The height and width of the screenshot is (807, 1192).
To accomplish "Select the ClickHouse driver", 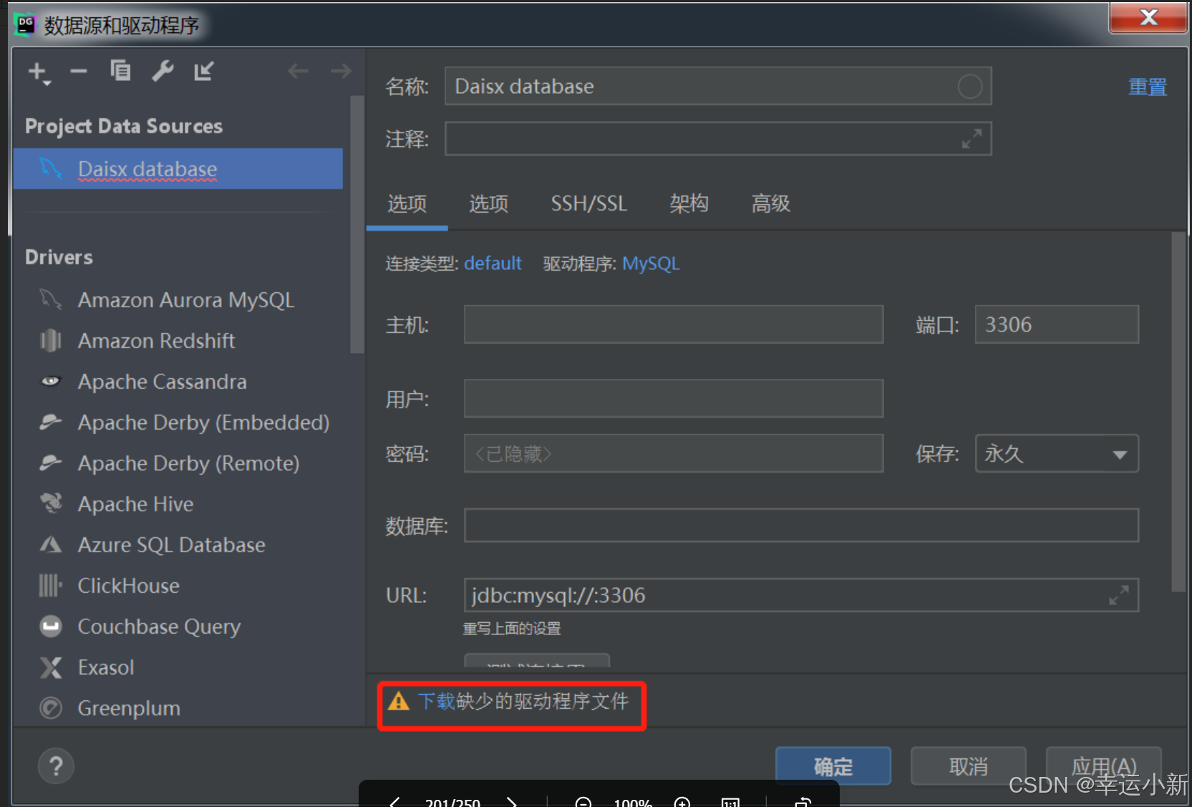I will pos(128,586).
